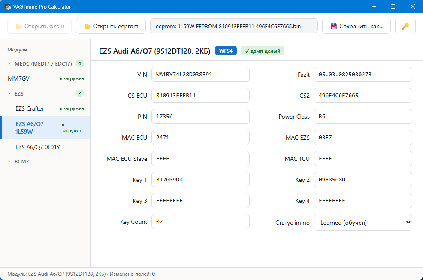This screenshot has height=280, width=423.
Task: Click загружен status next to EZS Crafter
Action: pyautogui.click(x=72, y=109)
